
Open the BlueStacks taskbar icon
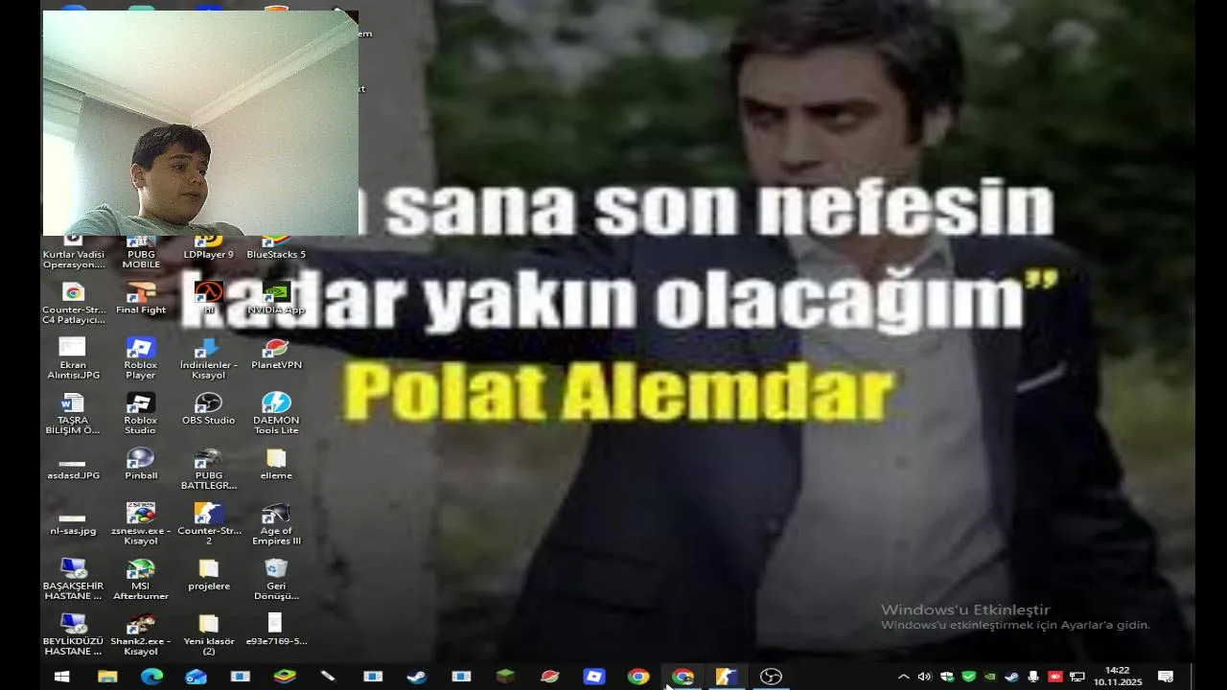click(x=285, y=677)
